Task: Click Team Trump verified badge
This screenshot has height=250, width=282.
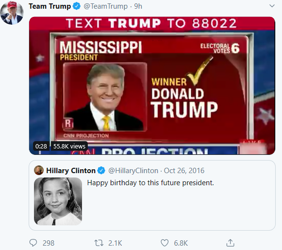Action: click(77, 6)
